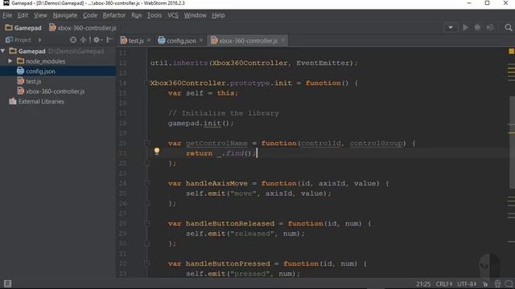Fold the handleButtonPressed function block
Screen dimensions: 515x289
click(146, 263)
